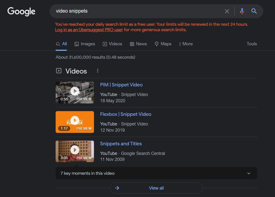Open the three-dot menu beside Videos heading

(98, 71)
